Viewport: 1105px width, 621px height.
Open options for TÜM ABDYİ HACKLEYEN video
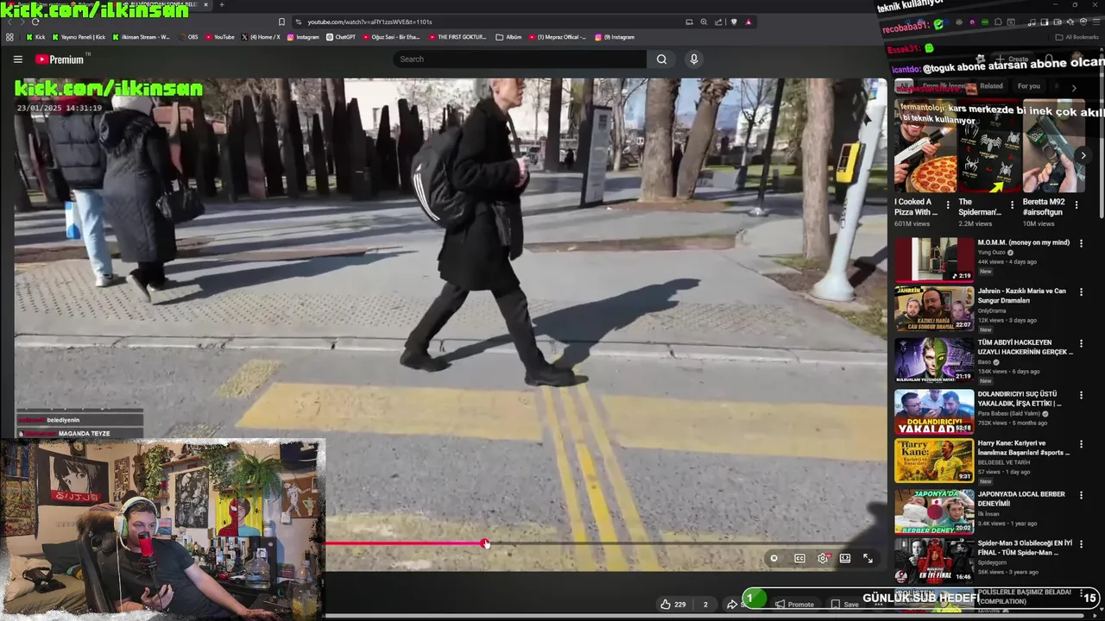click(x=1081, y=343)
